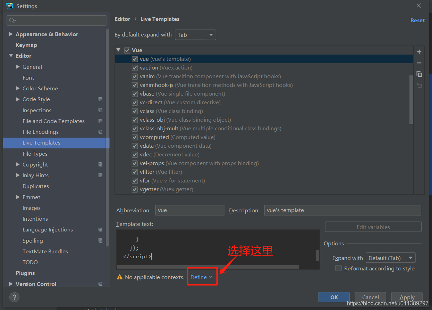Image resolution: width=432 pixels, height=310 pixels.
Task: Remove selected template with minus icon
Action: [x=419, y=63]
